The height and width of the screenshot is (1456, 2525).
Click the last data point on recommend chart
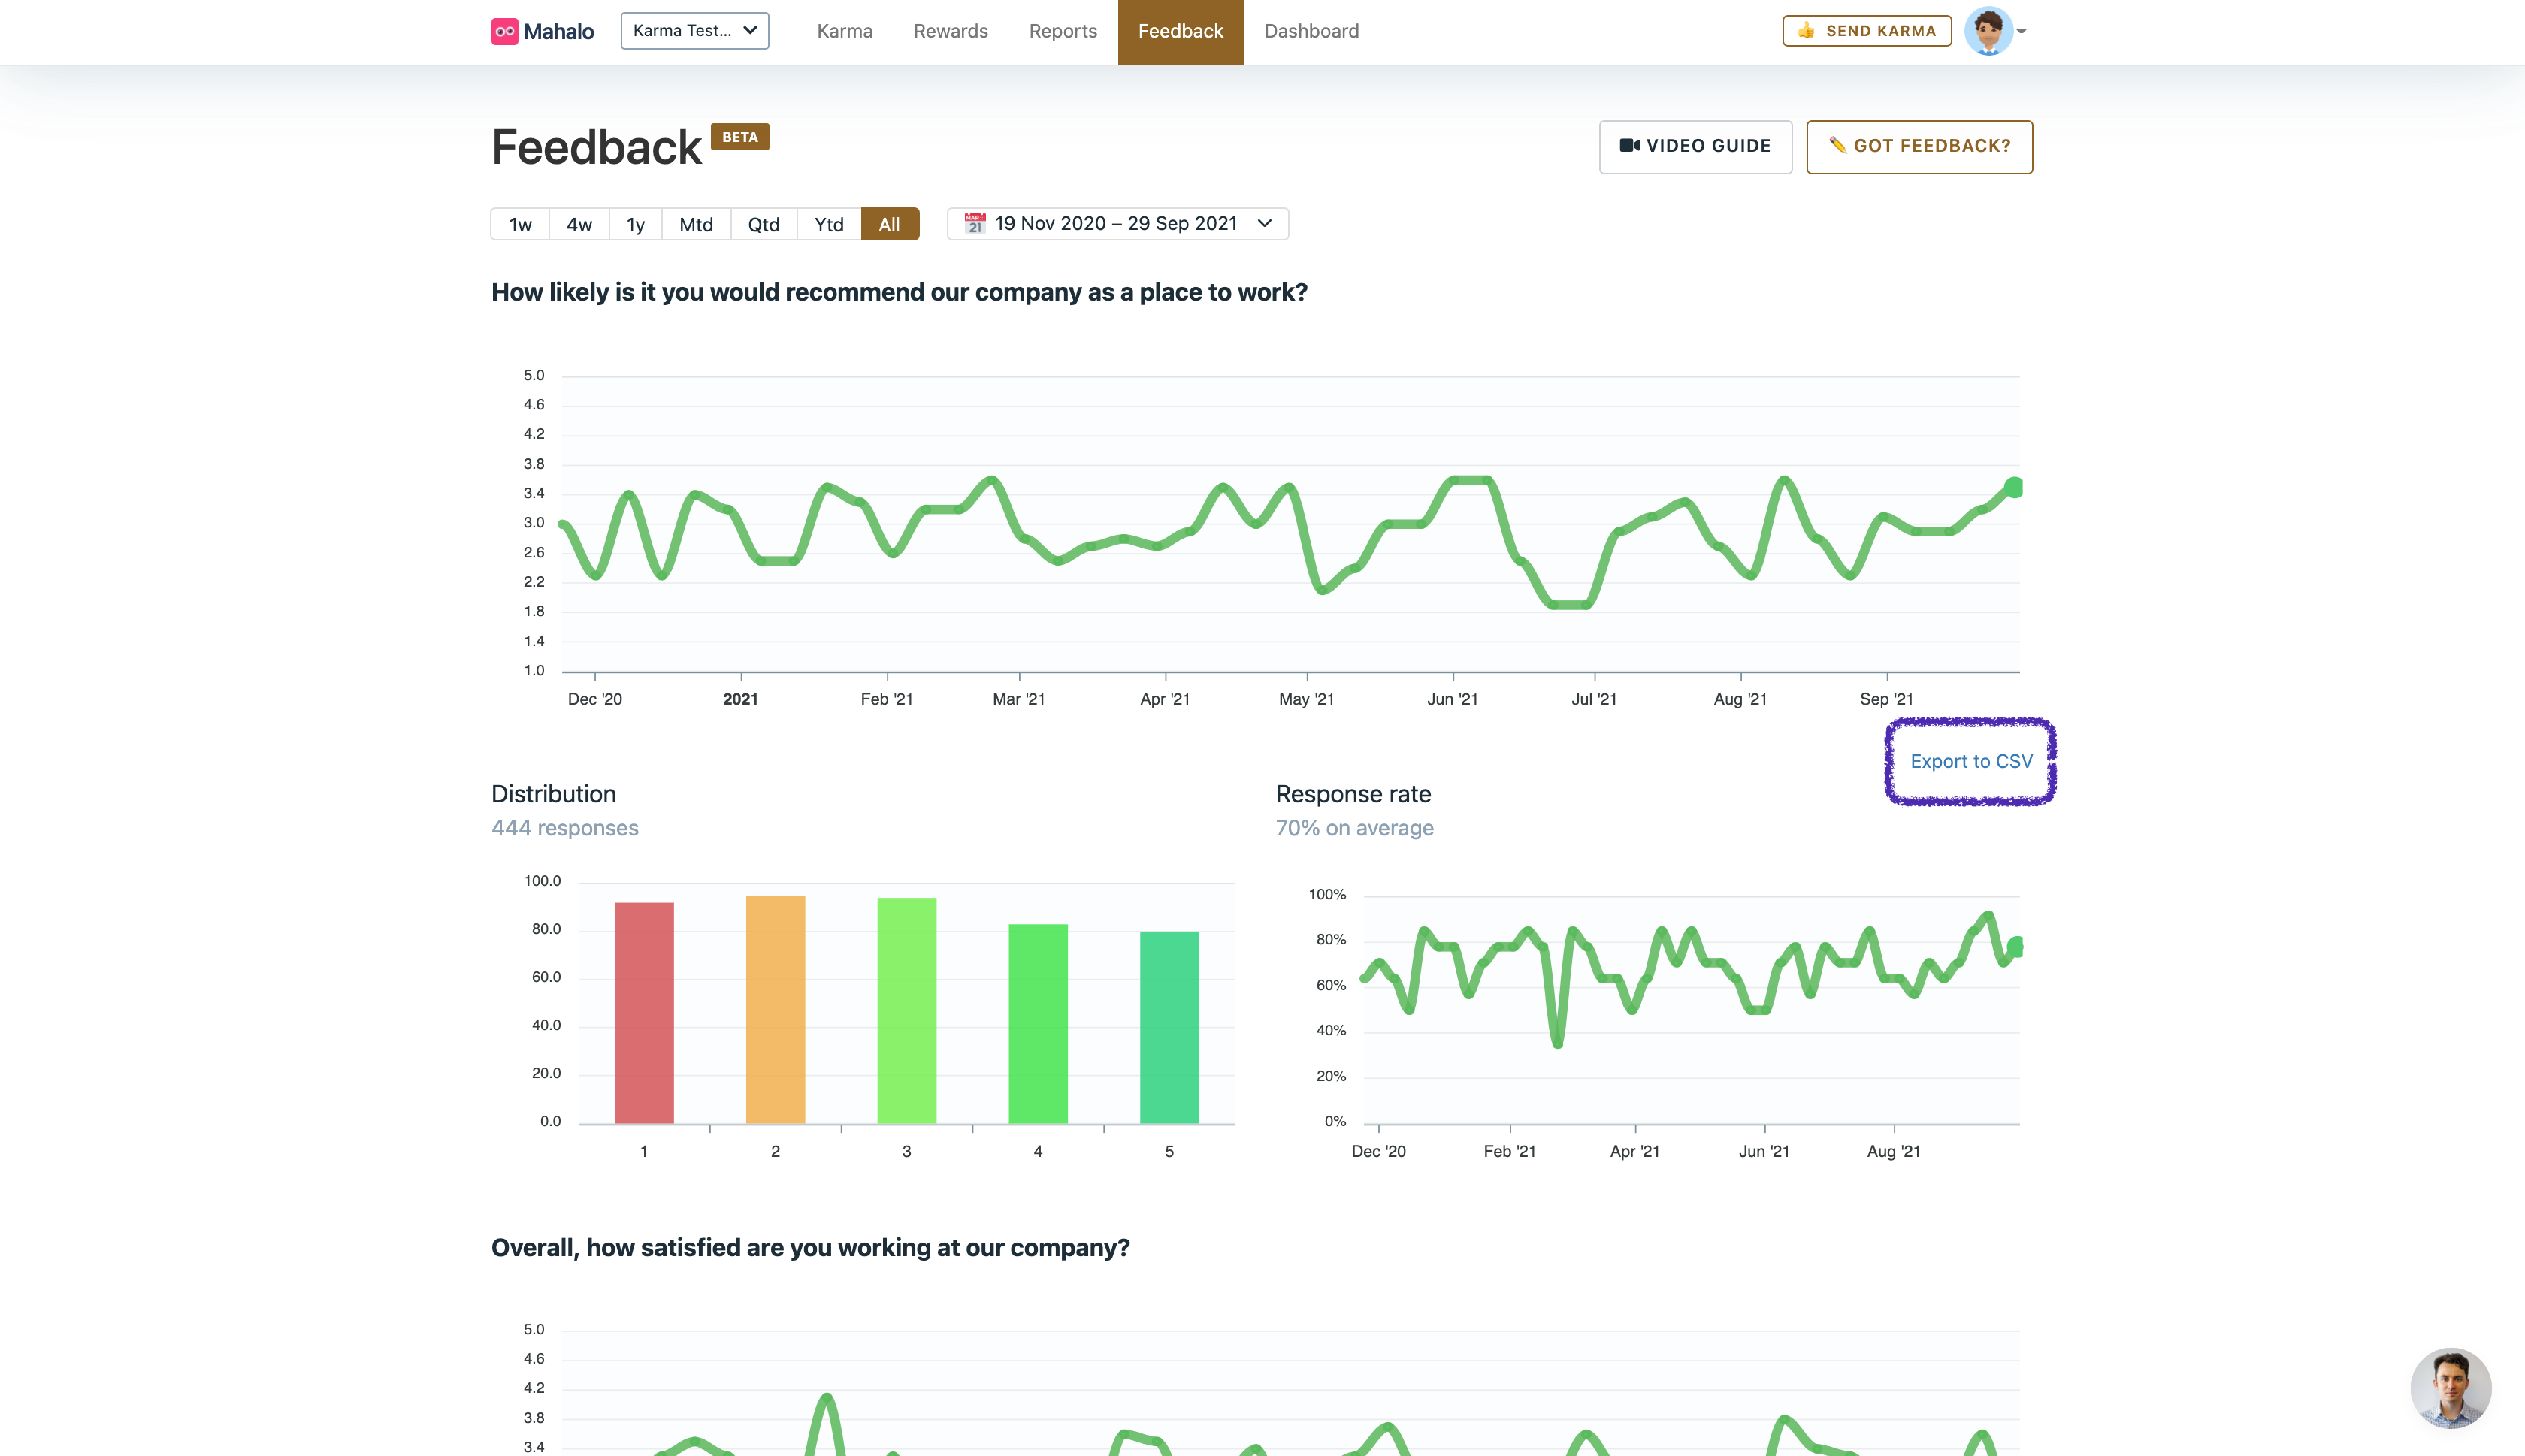point(2014,487)
